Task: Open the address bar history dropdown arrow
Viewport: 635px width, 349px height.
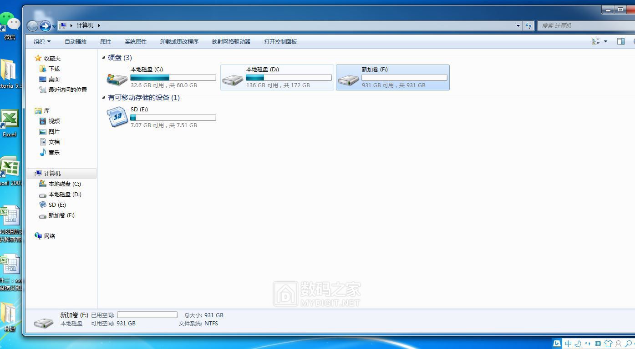Action: (518, 25)
